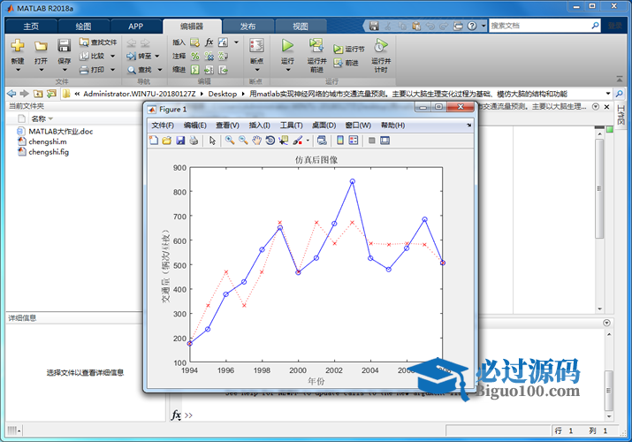This screenshot has width=632, height=442.
Task: Select the Zoom In tool in Figure 1
Action: click(x=230, y=141)
